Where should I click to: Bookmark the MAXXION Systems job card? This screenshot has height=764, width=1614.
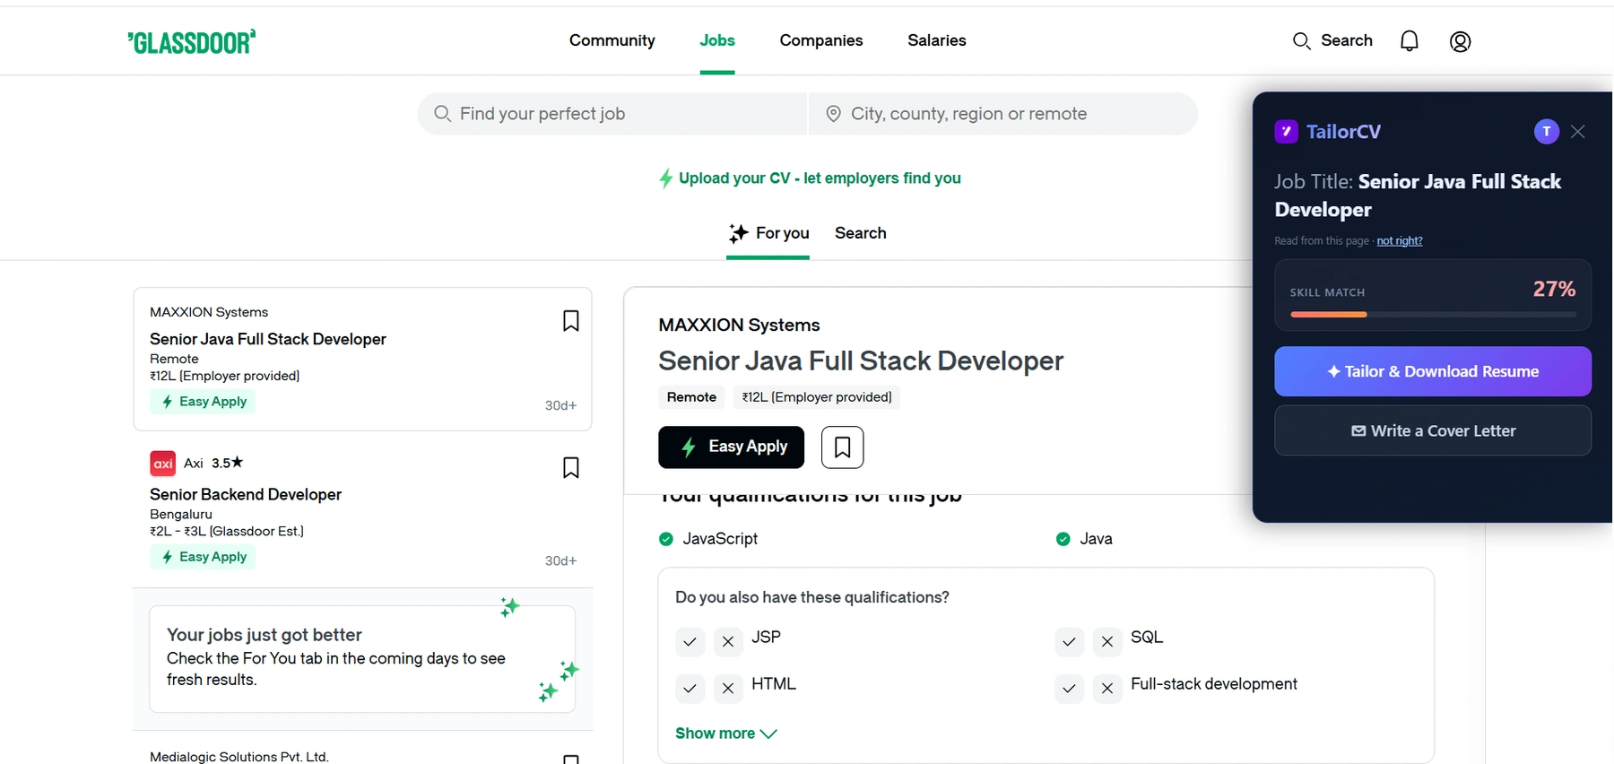click(571, 321)
